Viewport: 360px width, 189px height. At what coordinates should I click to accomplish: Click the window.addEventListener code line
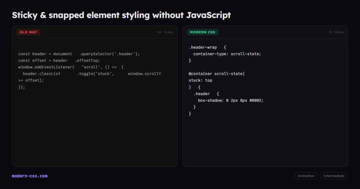coord(71,67)
